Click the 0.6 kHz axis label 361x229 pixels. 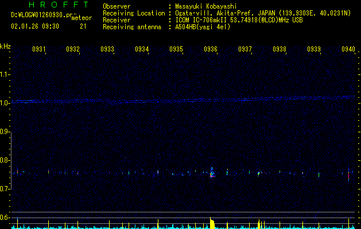[x=5, y=218]
